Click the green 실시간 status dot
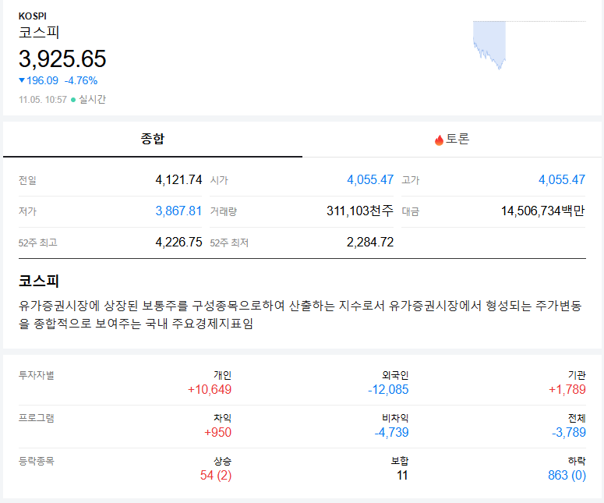The height and width of the screenshot is (503, 604). [73, 100]
